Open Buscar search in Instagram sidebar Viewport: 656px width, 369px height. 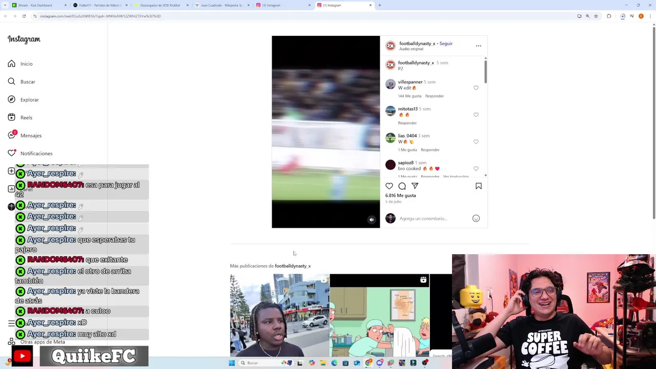coord(22,81)
